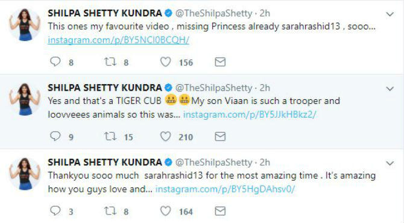This screenshot has height=223, width=404.
Task: Follow the instagram.com/p/BY5HgDAhsv0/ link
Action: point(225,189)
